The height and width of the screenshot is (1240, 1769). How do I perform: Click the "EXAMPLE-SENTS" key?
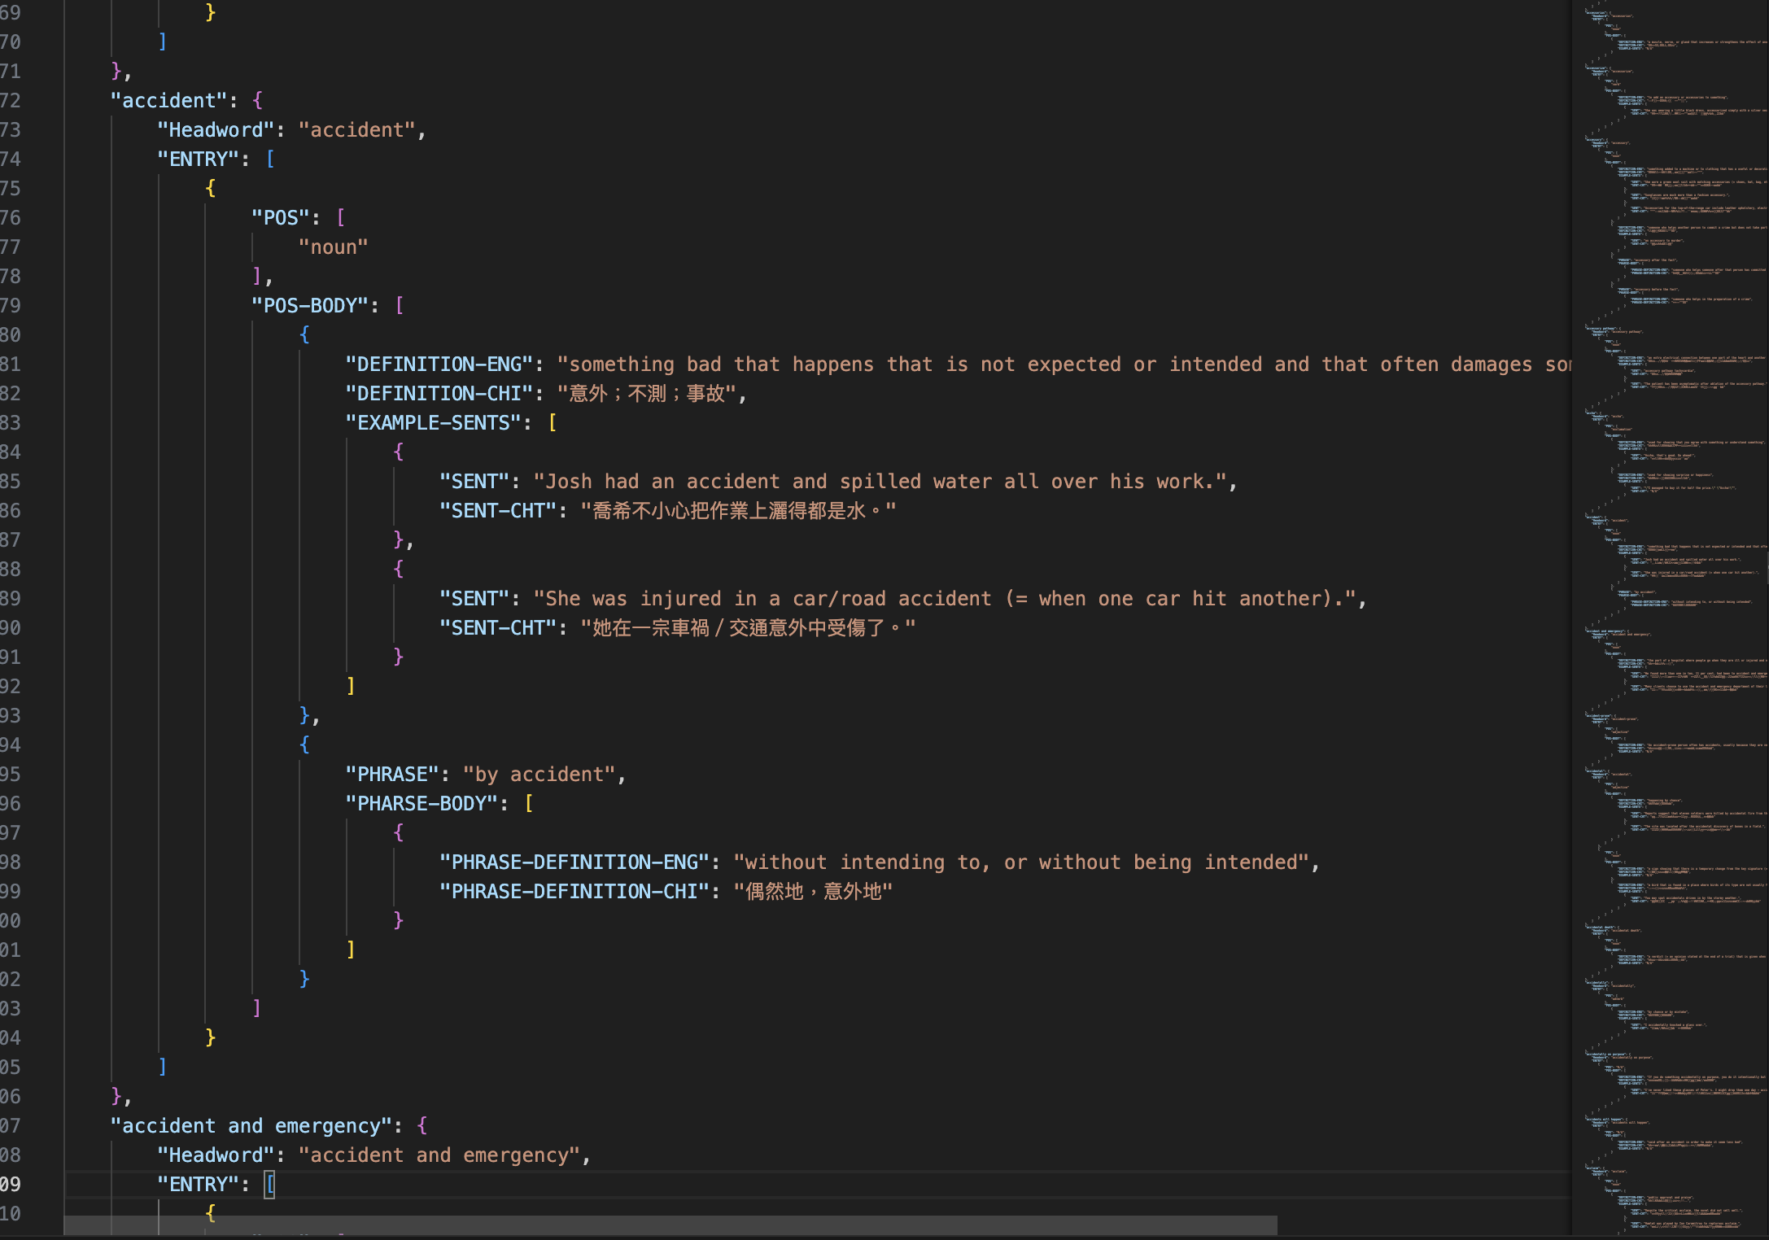(433, 423)
